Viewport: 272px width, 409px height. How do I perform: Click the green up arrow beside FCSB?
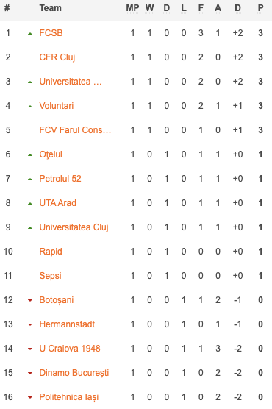[x=30, y=34]
